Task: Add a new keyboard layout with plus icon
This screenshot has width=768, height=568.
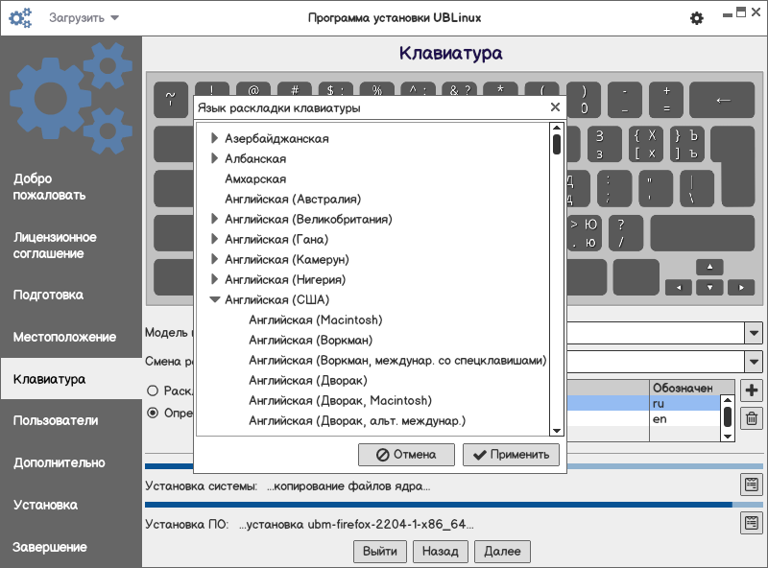Action: tap(752, 390)
